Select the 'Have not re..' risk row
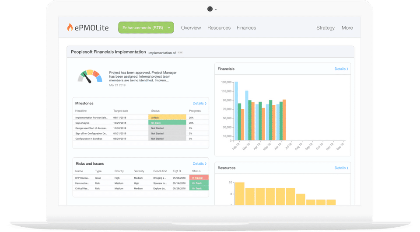420x232 pixels. (140, 184)
